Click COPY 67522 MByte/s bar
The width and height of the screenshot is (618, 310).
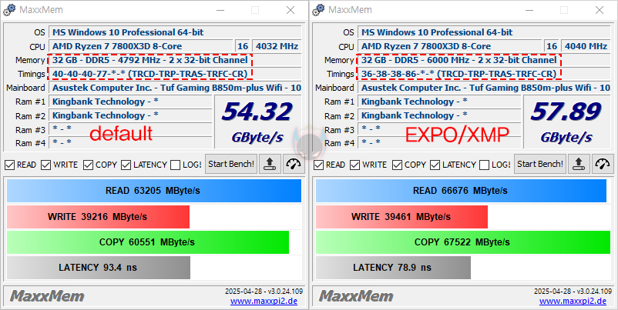463,242
